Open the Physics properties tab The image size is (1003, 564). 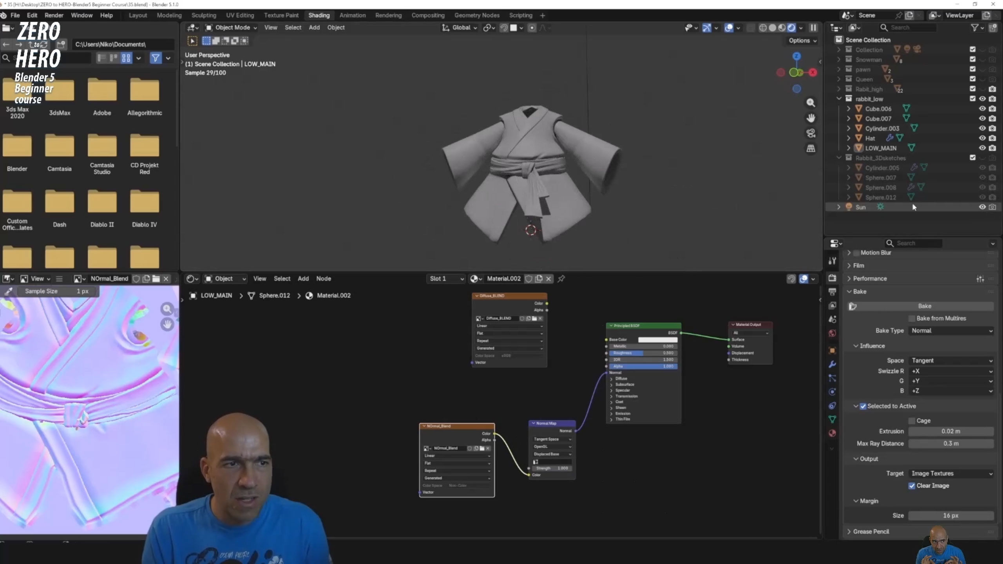tap(832, 392)
